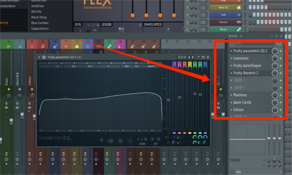Select mixer track 9 wrench header
The height and width of the screenshot is (175, 292).
(43, 44)
